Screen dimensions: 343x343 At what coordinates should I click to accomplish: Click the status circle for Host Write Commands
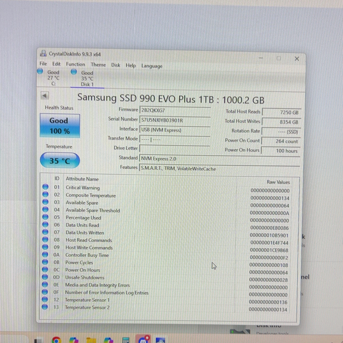45,247
